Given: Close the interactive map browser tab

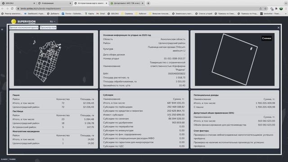Looking at the screenshot, I should [106, 3].
